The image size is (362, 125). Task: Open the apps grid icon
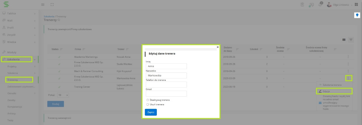click(x=356, y=5)
